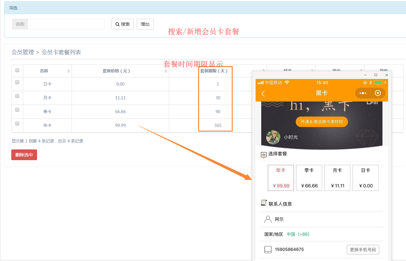Click the 会员管理 breadcrumb text
406x261 pixels.
point(23,52)
